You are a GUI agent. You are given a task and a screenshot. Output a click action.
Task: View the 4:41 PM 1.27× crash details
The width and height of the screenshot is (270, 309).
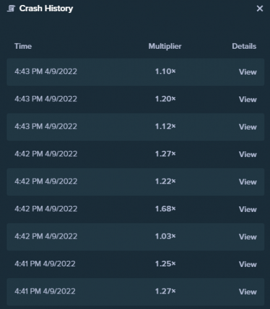pos(248,292)
